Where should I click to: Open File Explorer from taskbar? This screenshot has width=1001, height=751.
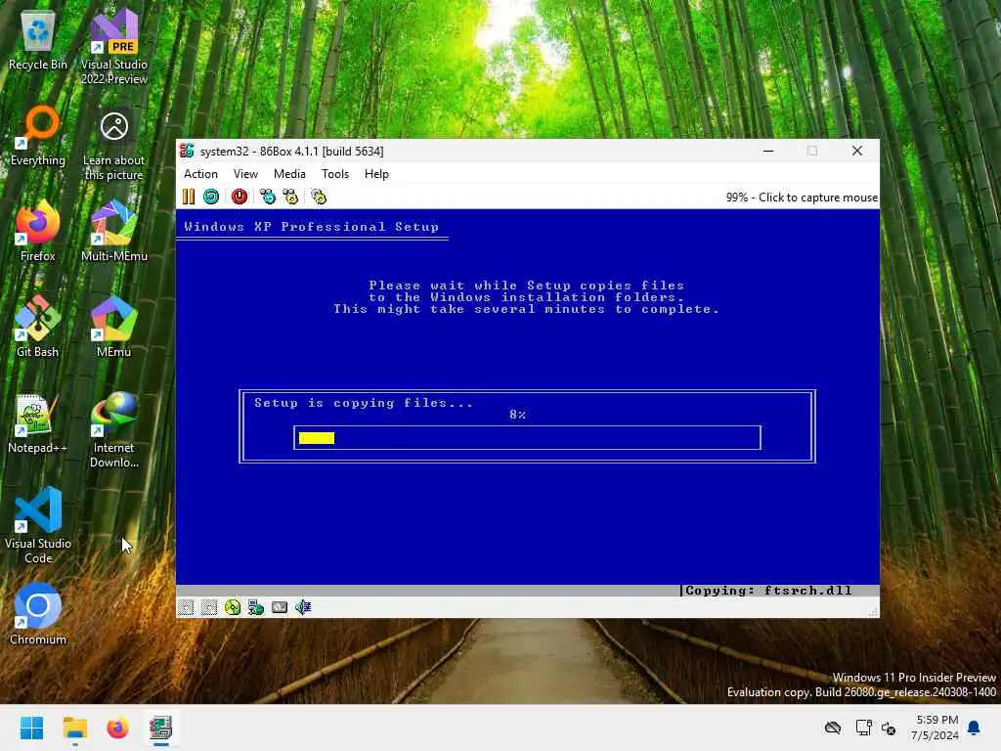(x=74, y=728)
